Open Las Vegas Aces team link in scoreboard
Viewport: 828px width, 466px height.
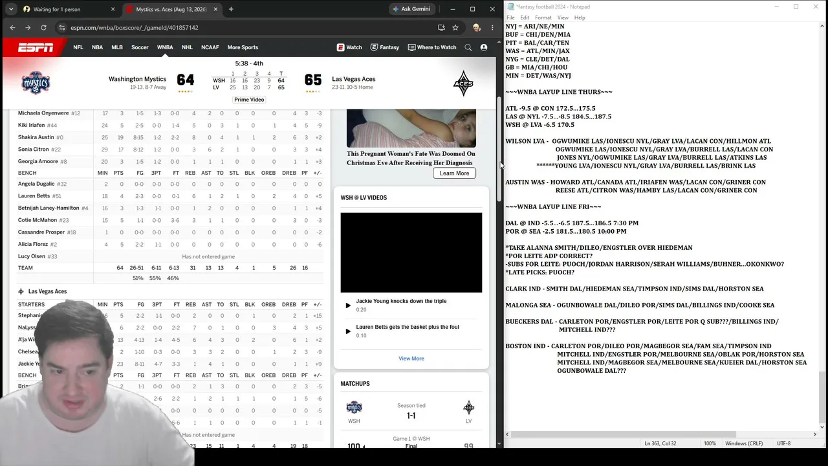[x=354, y=79]
